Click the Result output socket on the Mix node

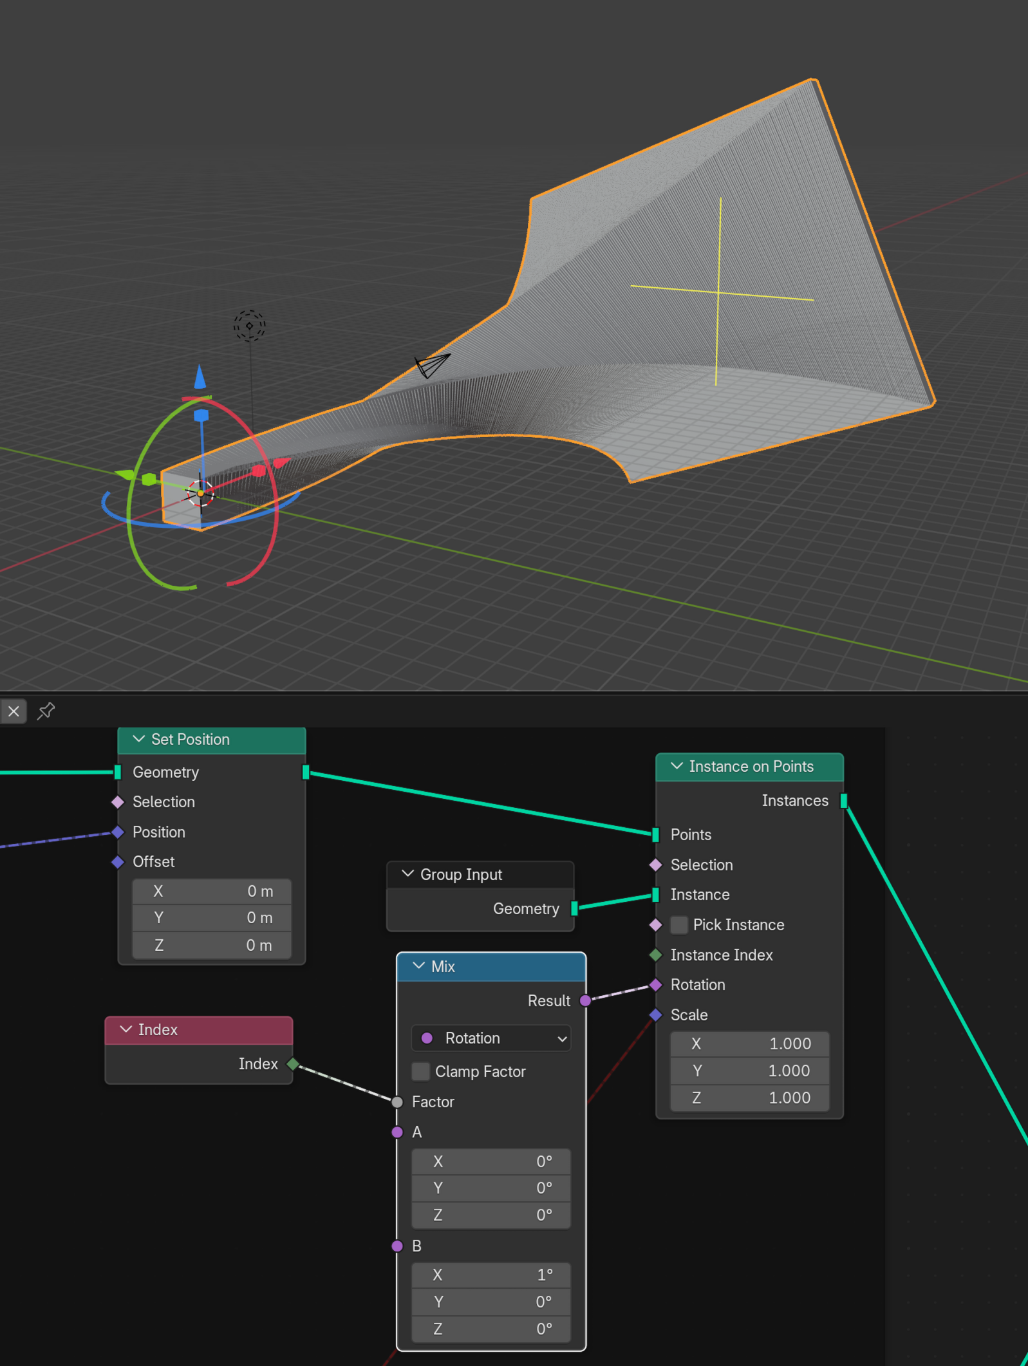click(585, 1000)
